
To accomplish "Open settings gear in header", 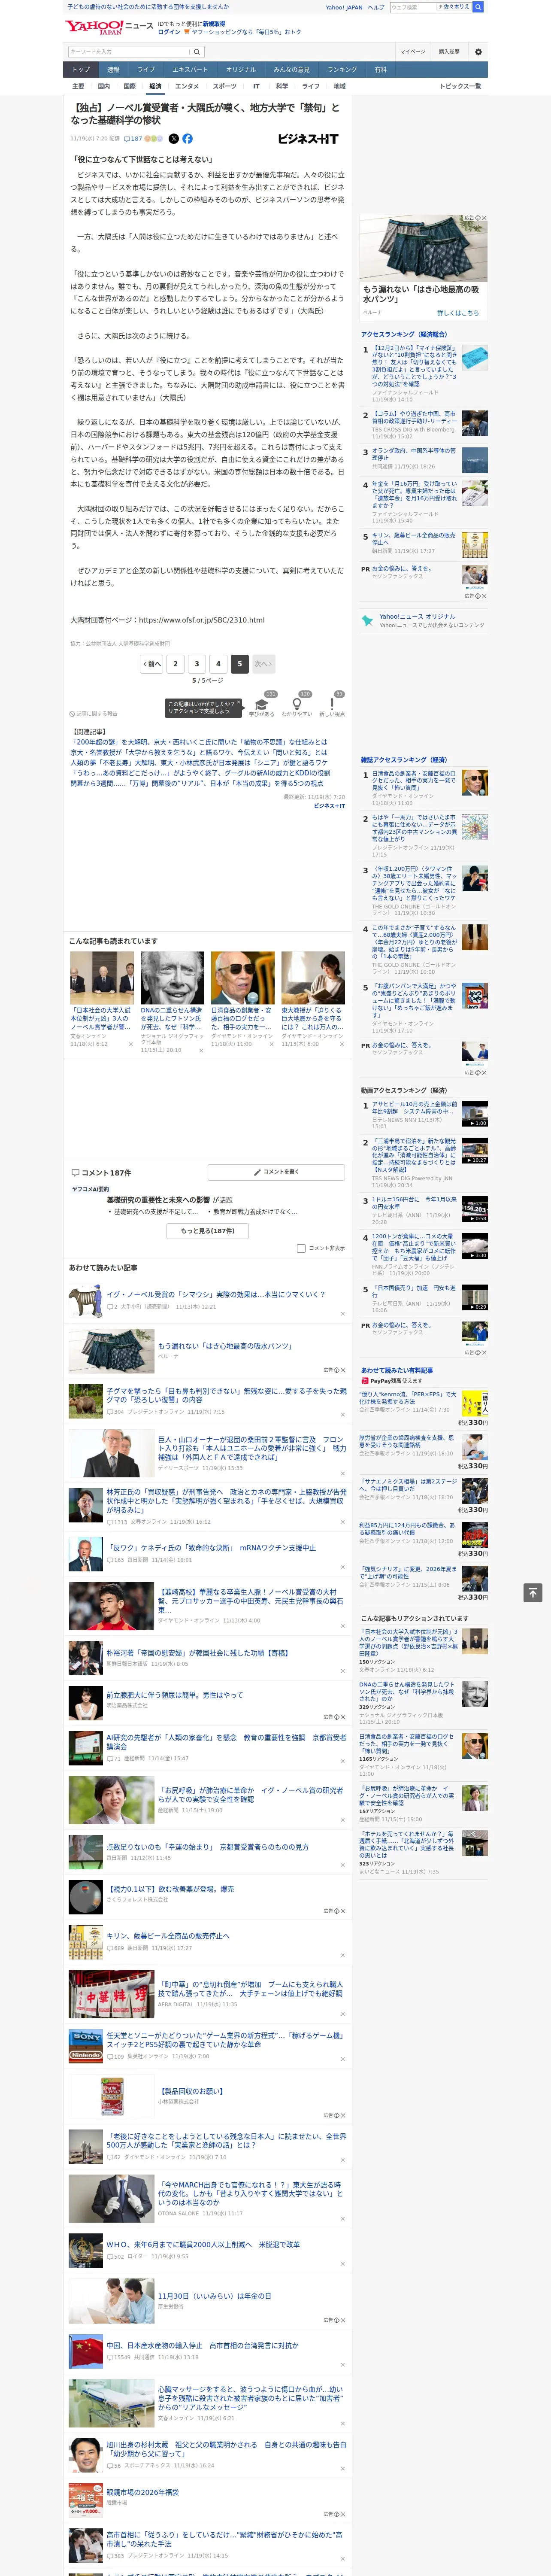I will click(x=478, y=51).
